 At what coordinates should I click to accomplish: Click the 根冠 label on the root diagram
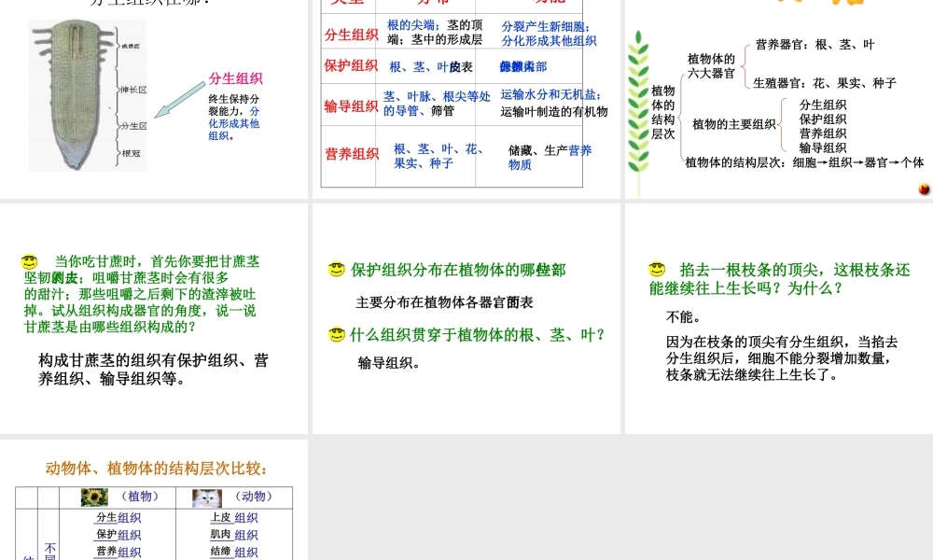pos(131,153)
